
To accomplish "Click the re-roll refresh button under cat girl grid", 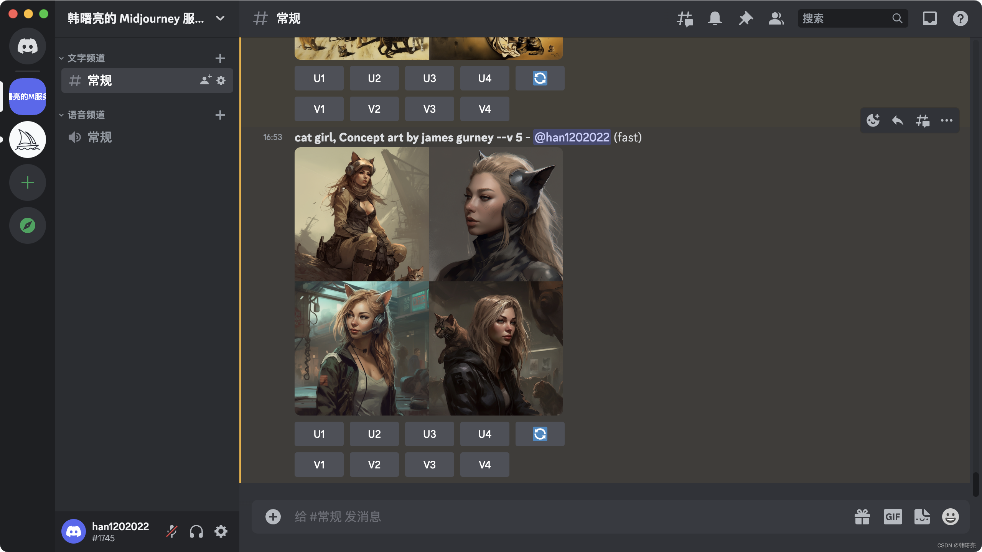I will pyautogui.click(x=540, y=434).
